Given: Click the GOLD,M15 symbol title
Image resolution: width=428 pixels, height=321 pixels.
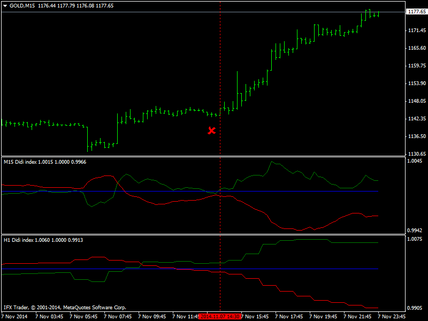Looking at the screenshot, I should click(22, 6).
